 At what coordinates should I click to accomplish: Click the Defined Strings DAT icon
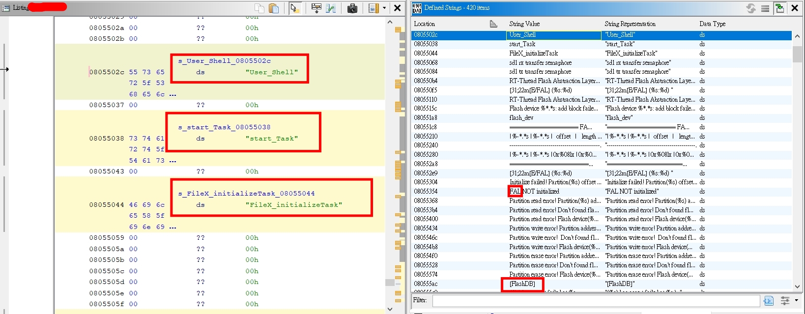click(417, 8)
